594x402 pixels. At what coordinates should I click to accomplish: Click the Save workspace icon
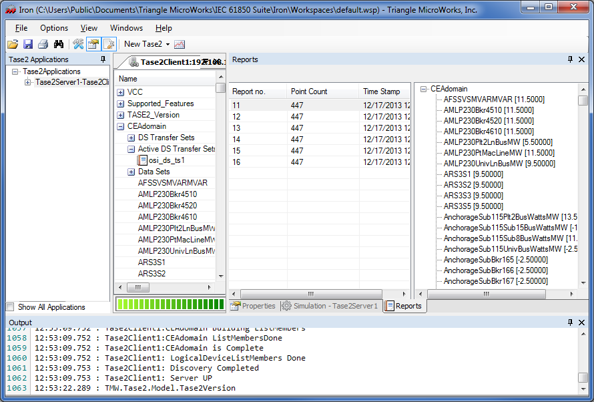tap(27, 44)
